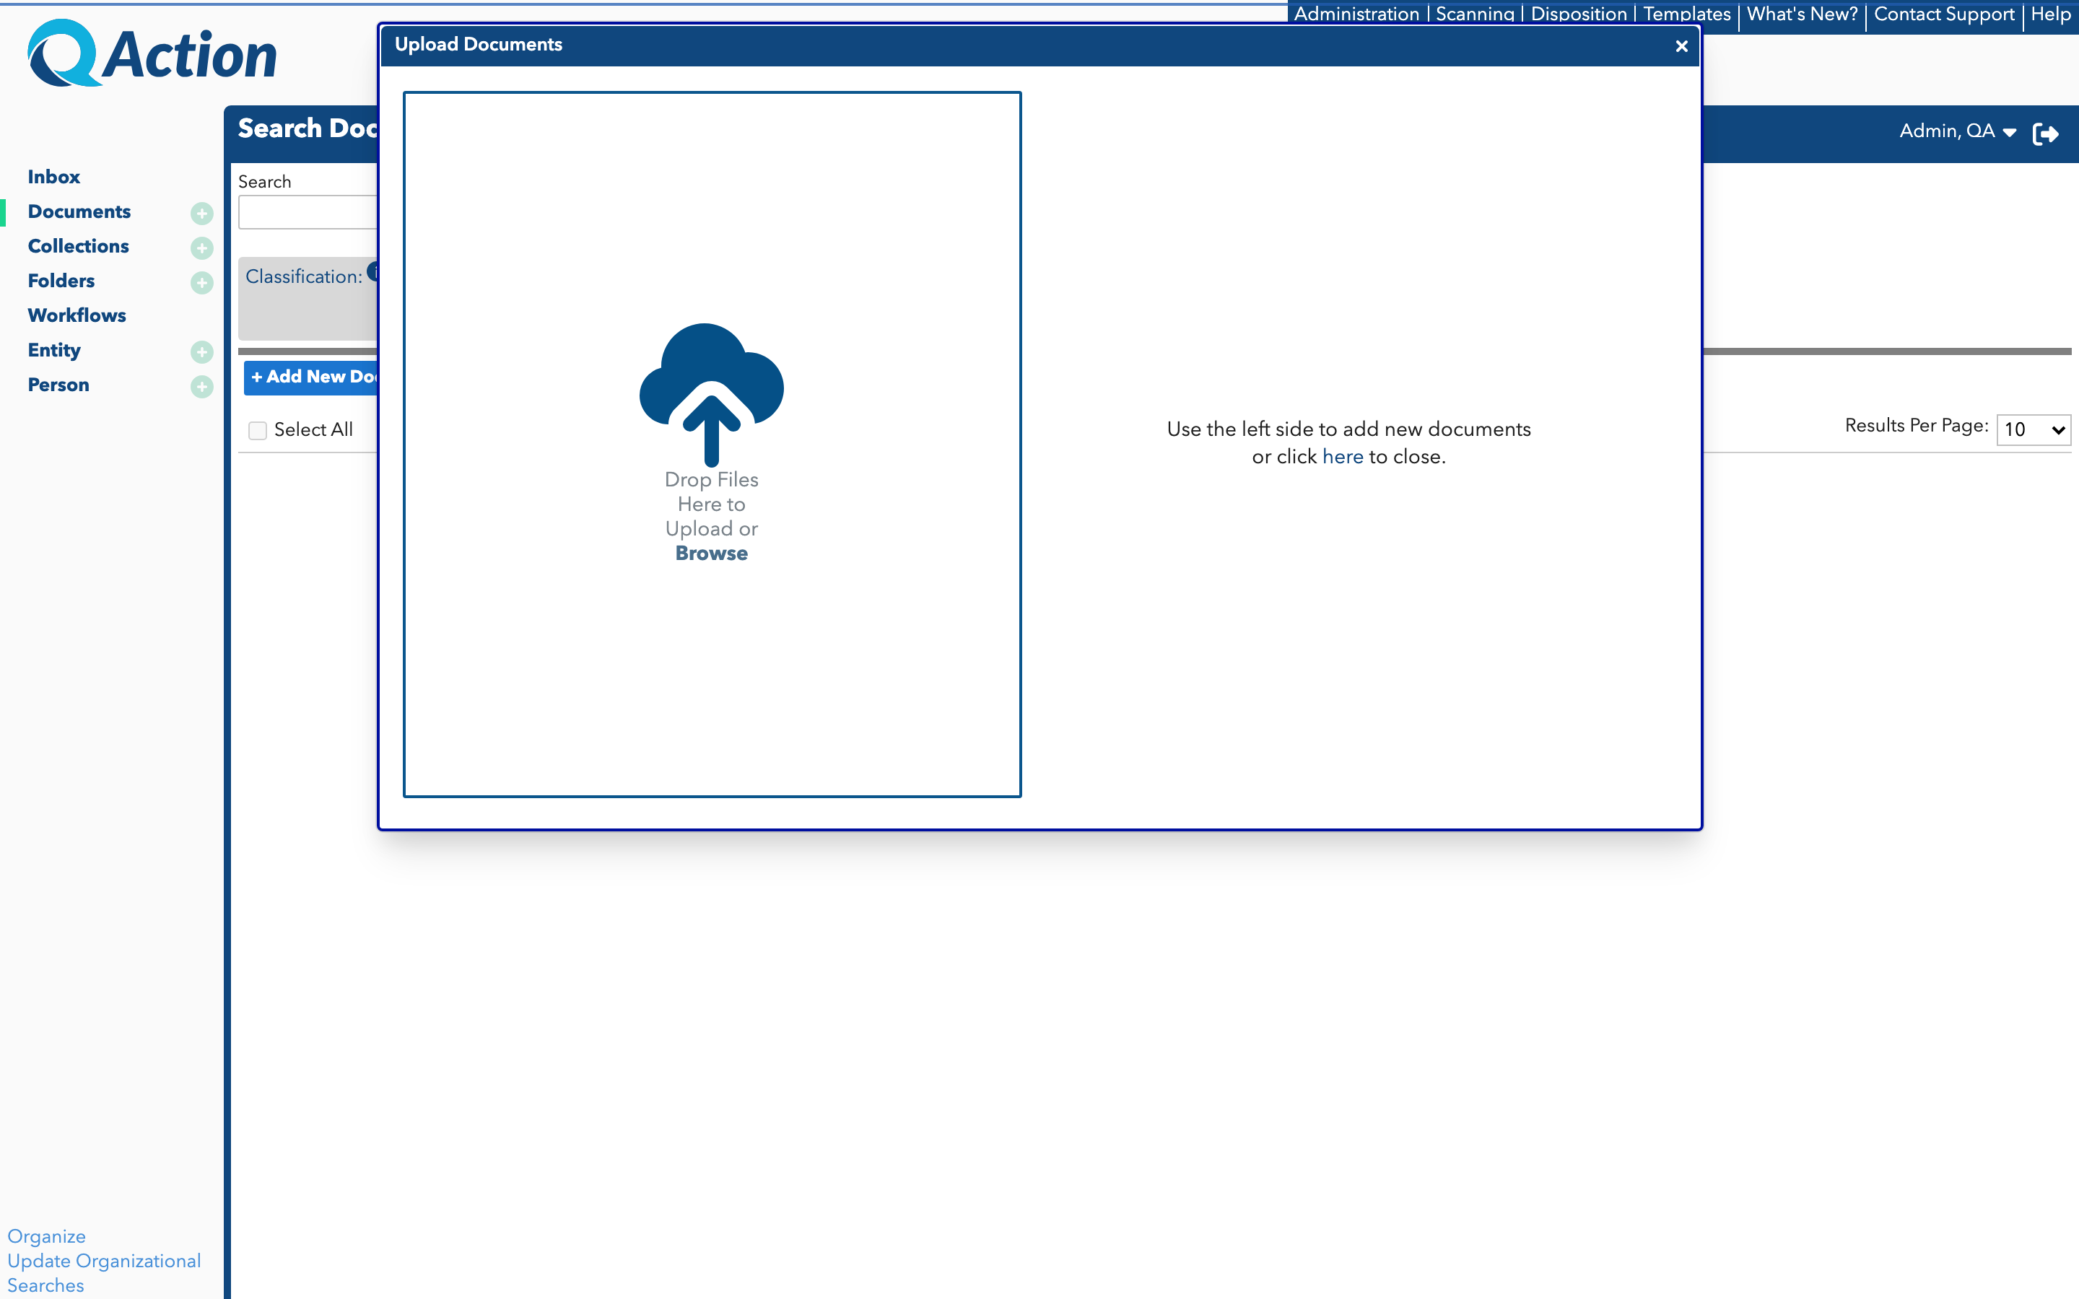Open the Templates menu

(1686, 14)
